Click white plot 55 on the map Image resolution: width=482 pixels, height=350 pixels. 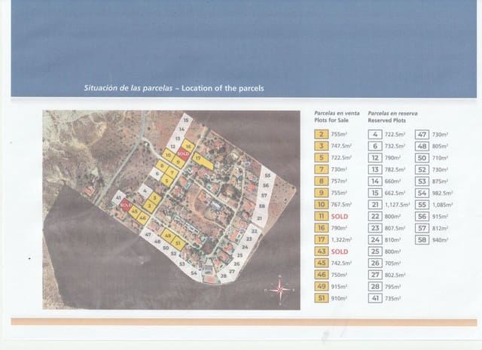coord(267,175)
